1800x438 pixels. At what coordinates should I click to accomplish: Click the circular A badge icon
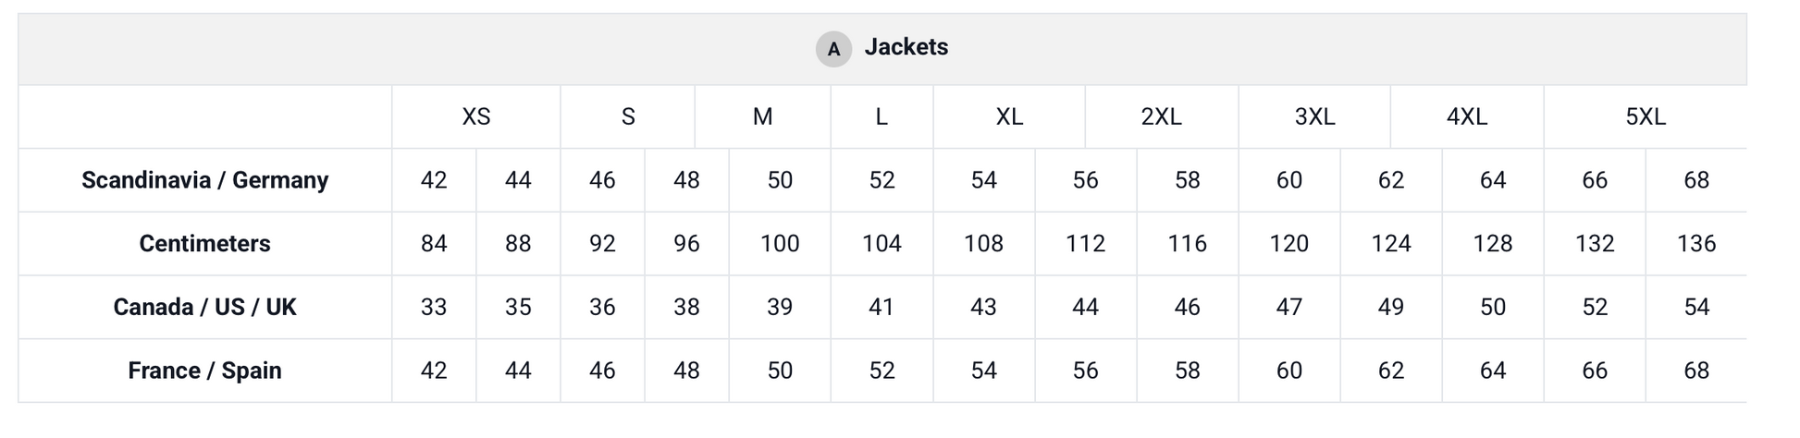pyautogui.click(x=832, y=49)
